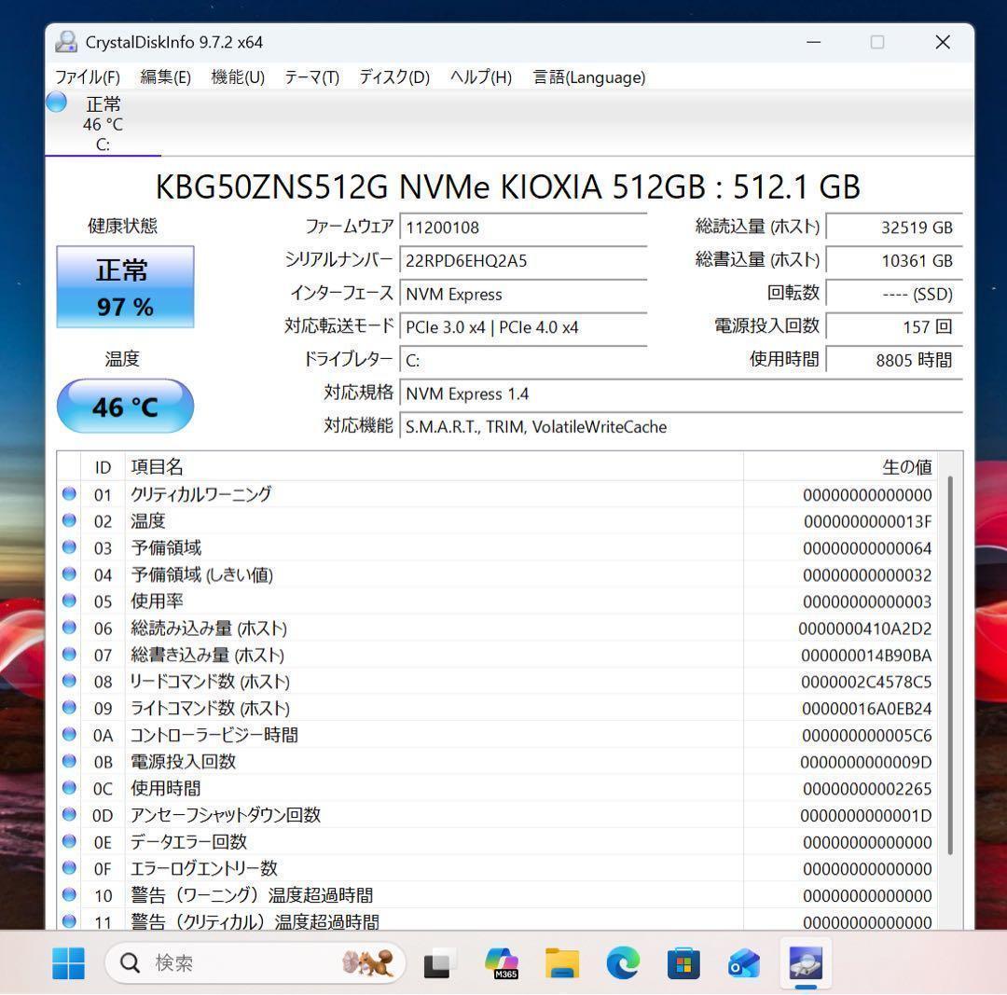Click the status indicator next to 温度 attribute
This screenshot has width=1007, height=995.
[70, 521]
